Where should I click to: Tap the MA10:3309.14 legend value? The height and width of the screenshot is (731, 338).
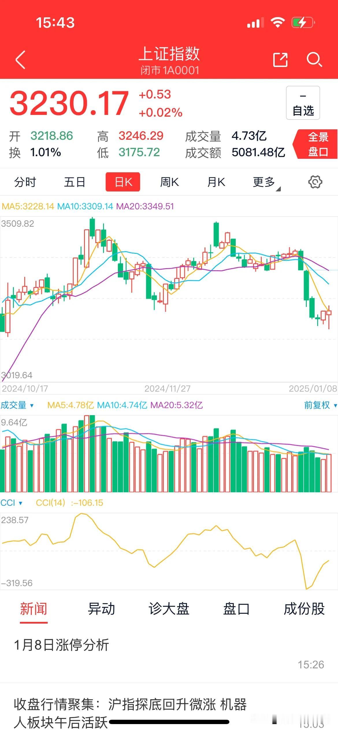point(85,206)
